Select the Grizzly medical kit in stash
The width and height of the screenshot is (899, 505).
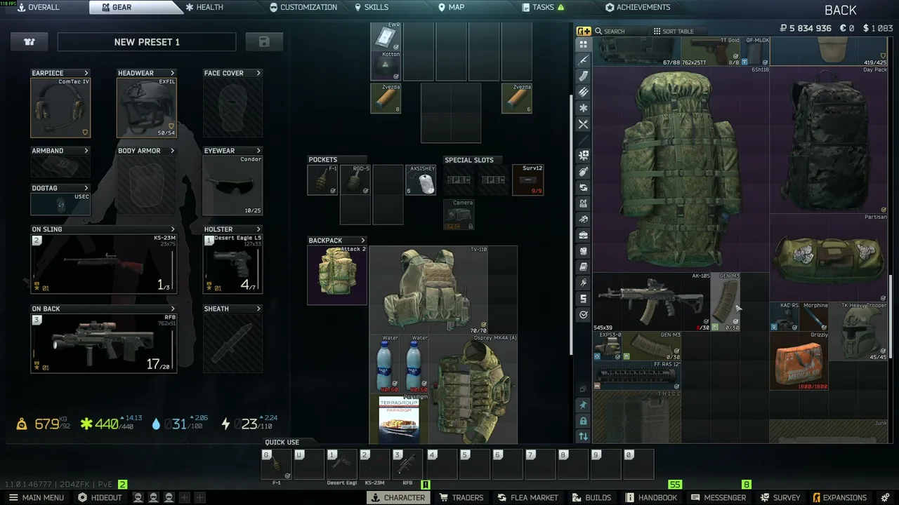(799, 361)
